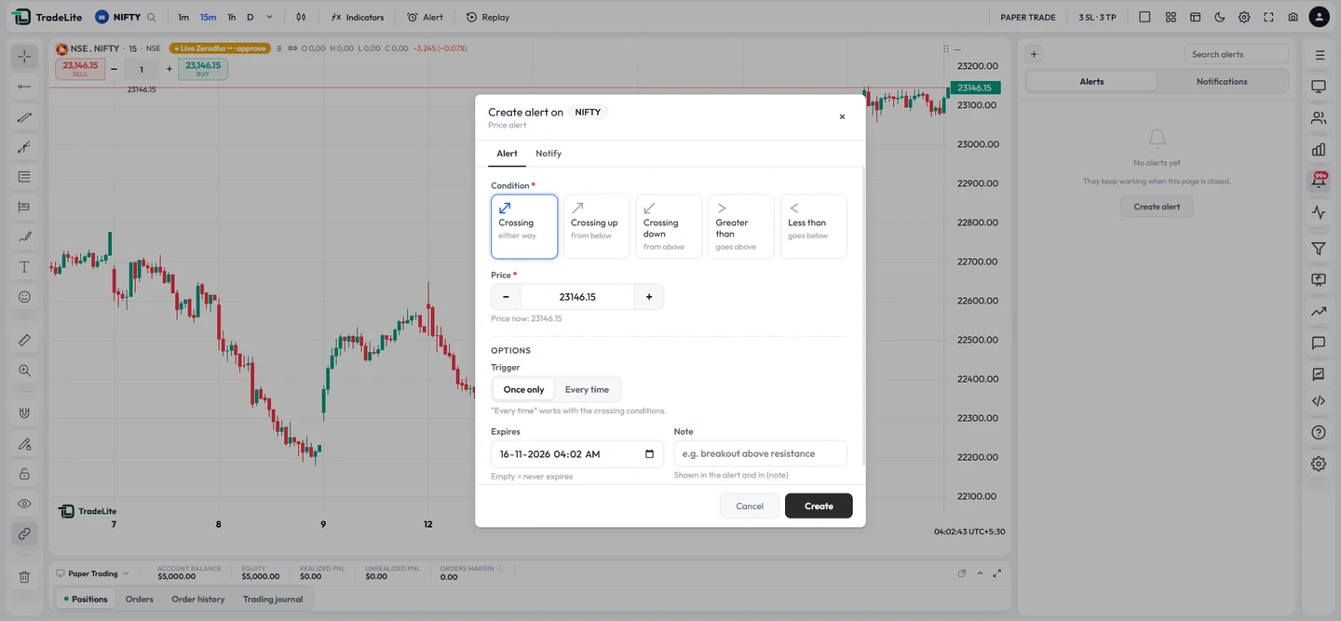Image resolution: width=1341 pixels, height=621 pixels.
Task: Select the horizontal line drawing tool
Action: click(x=24, y=87)
